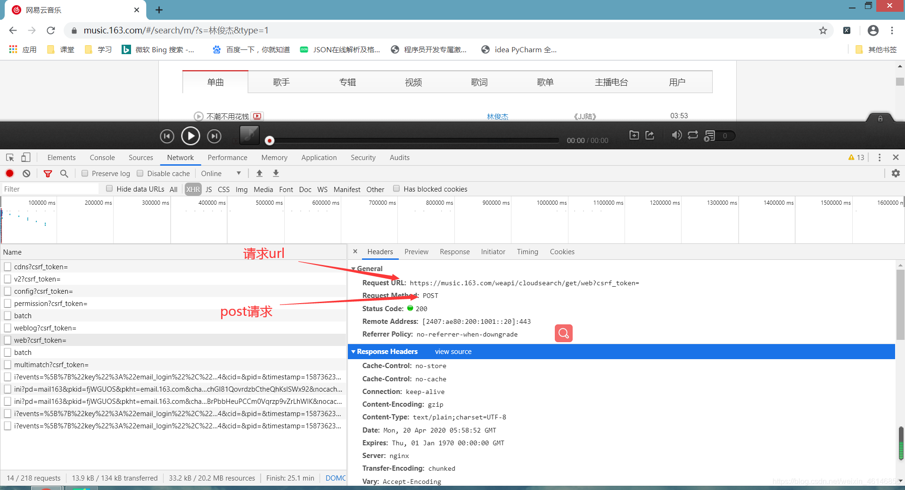The width and height of the screenshot is (905, 490).
Task: Switch to the Console panel
Action: pyautogui.click(x=102, y=158)
